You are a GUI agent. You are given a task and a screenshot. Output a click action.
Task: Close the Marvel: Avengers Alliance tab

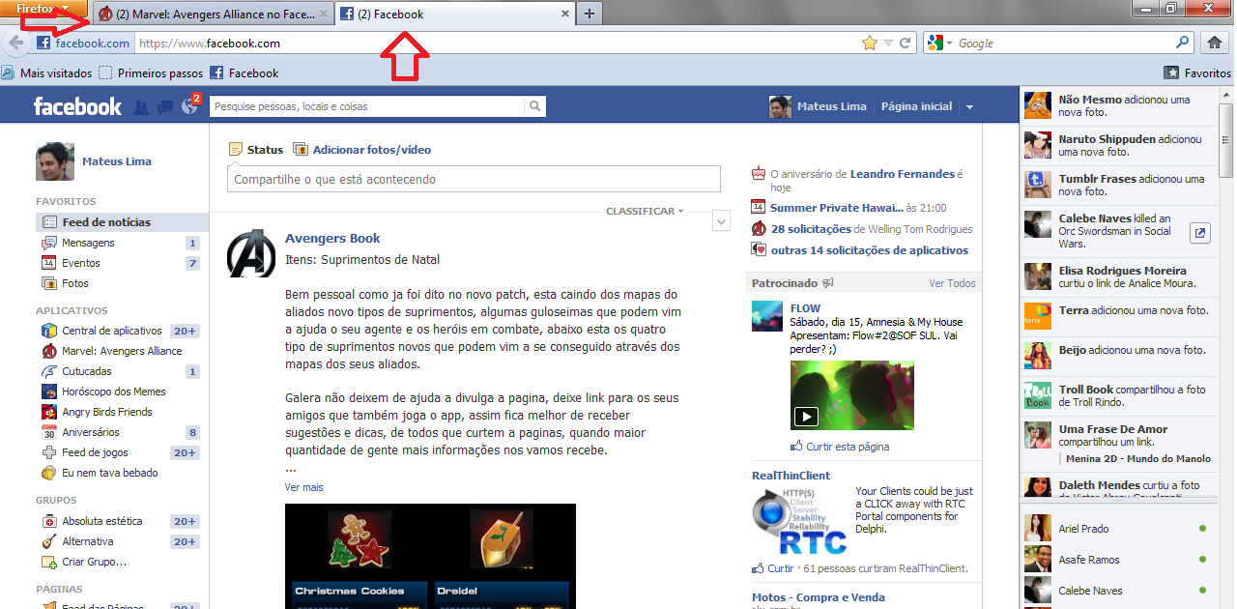[323, 14]
